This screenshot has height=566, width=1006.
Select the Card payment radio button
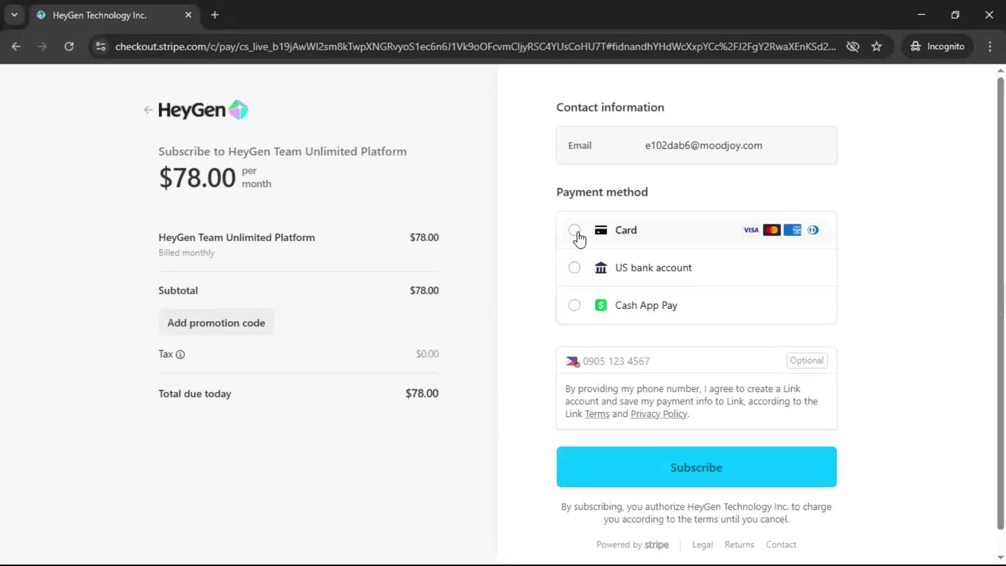click(x=574, y=230)
